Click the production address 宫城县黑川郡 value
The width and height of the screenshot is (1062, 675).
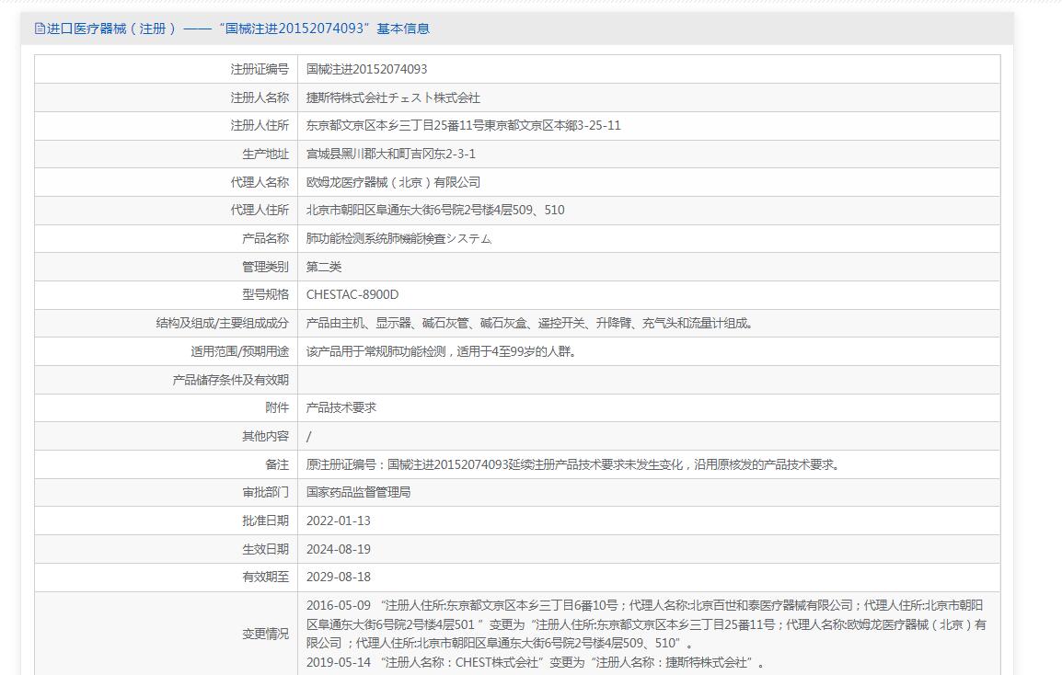(390, 154)
